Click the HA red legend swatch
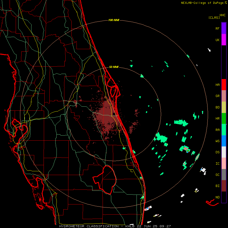228x228 pixels. pyautogui.click(x=224, y=85)
